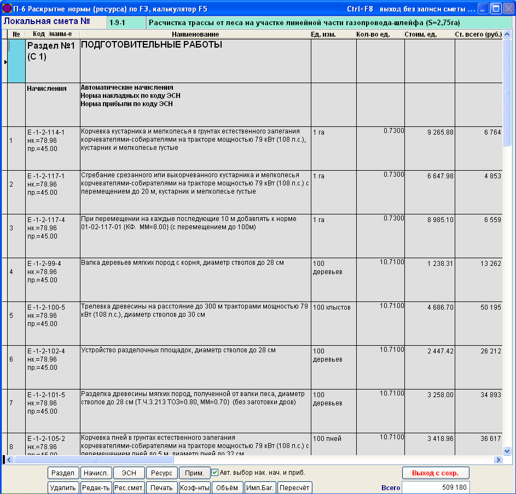This screenshot has width=516, height=494.
Task: Click Разделка древесины мягких пород description
Action: coord(195,411)
